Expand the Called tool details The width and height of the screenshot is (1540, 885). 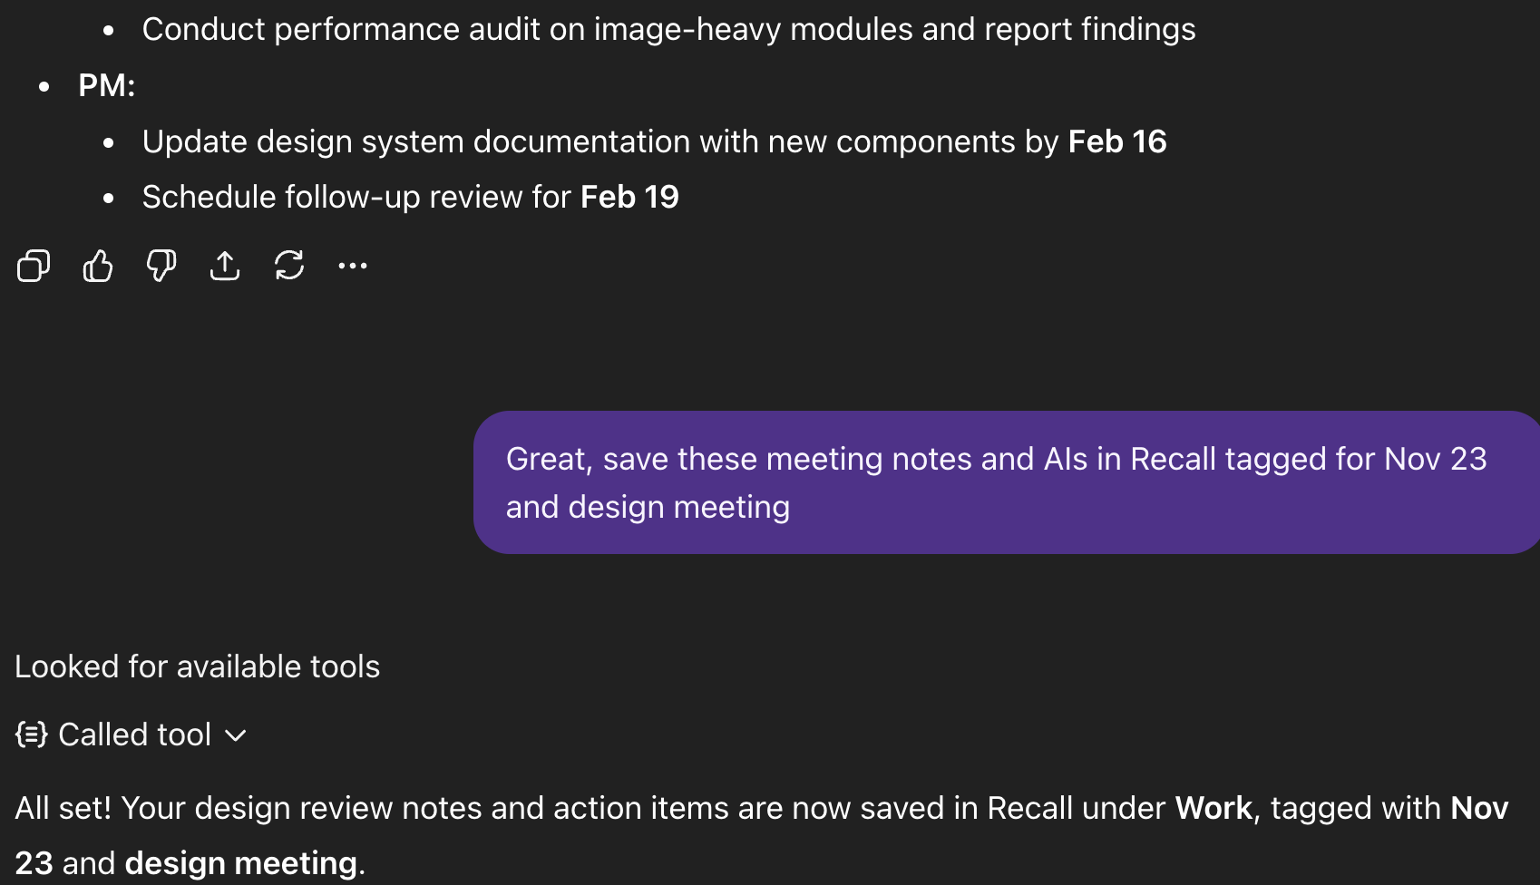[x=132, y=734]
